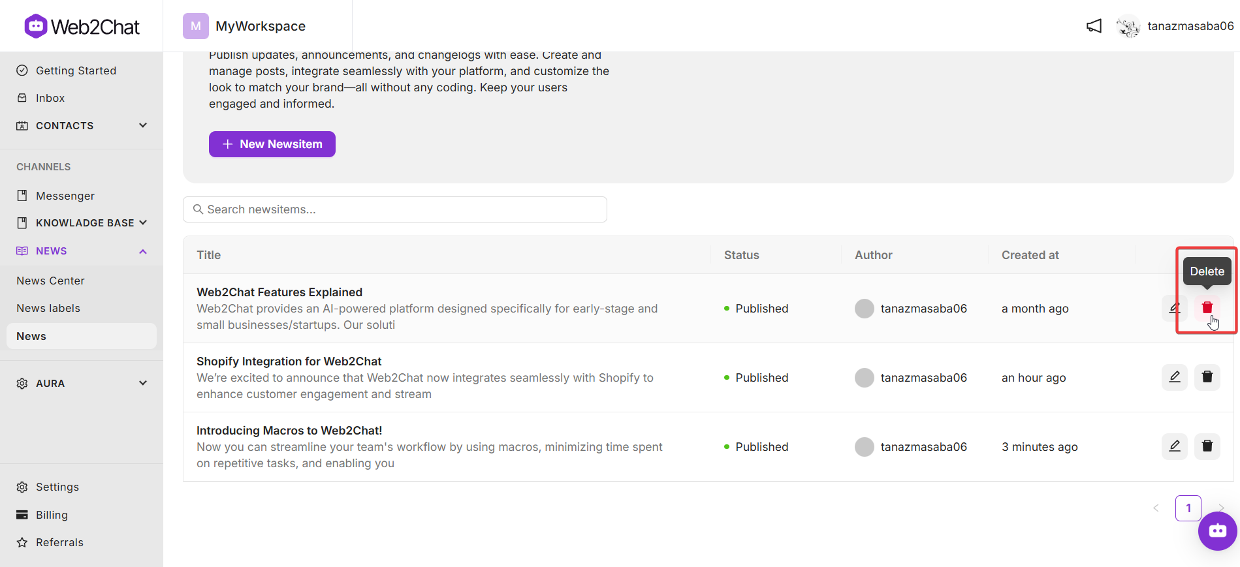The height and width of the screenshot is (567, 1240).
Task: Collapse the NEWS section chevron
Action: [x=143, y=251]
